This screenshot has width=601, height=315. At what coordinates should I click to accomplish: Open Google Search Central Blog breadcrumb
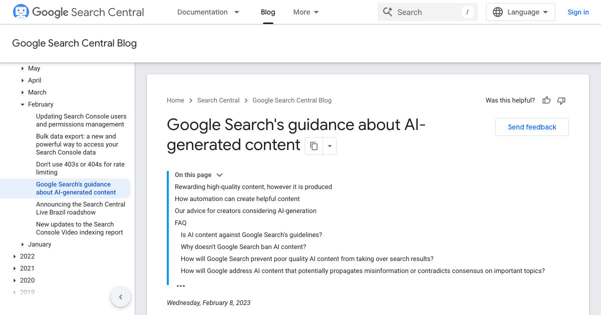292,100
